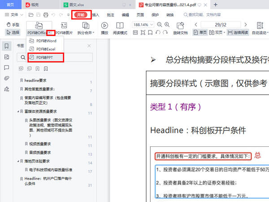
Task: Select the 选择 cursor tool
Action: click(x=13, y=32)
